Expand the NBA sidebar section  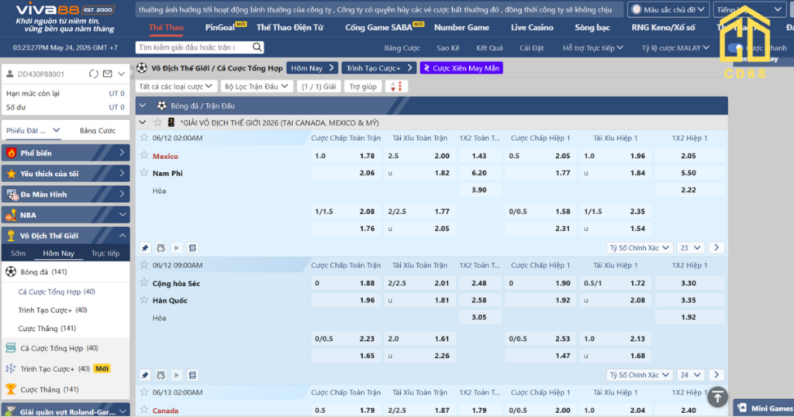click(x=123, y=215)
